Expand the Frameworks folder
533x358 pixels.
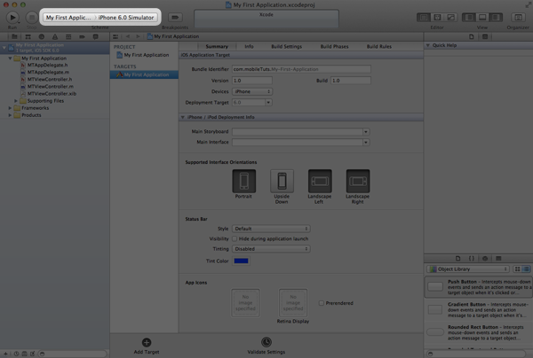pyautogui.click(x=10, y=108)
